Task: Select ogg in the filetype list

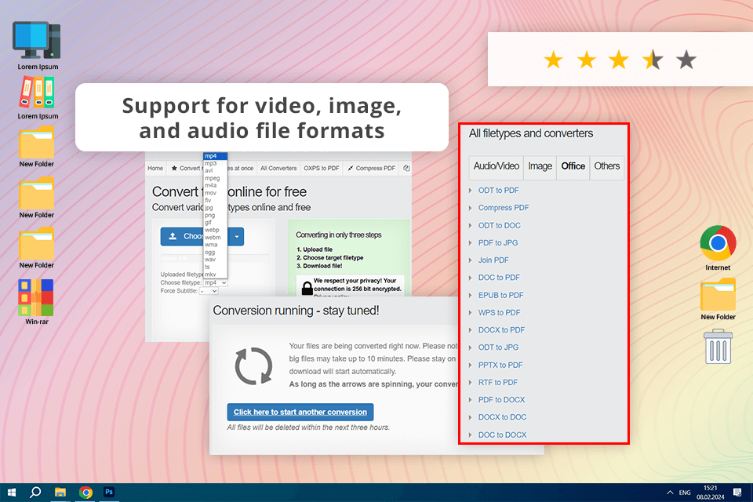Action: click(x=210, y=253)
